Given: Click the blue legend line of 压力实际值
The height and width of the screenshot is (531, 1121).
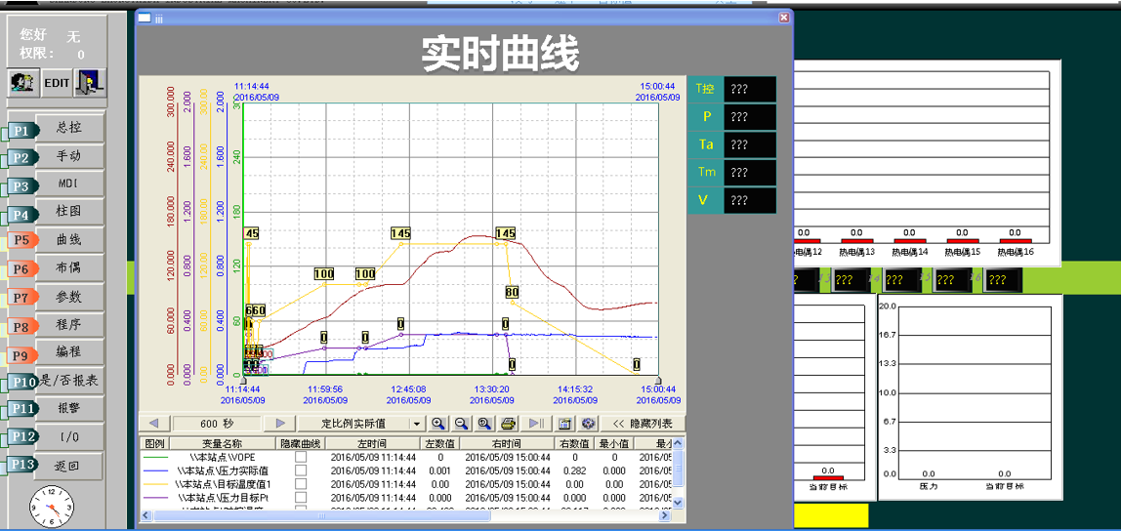Looking at the screenshot, I should tap(155, 470).
